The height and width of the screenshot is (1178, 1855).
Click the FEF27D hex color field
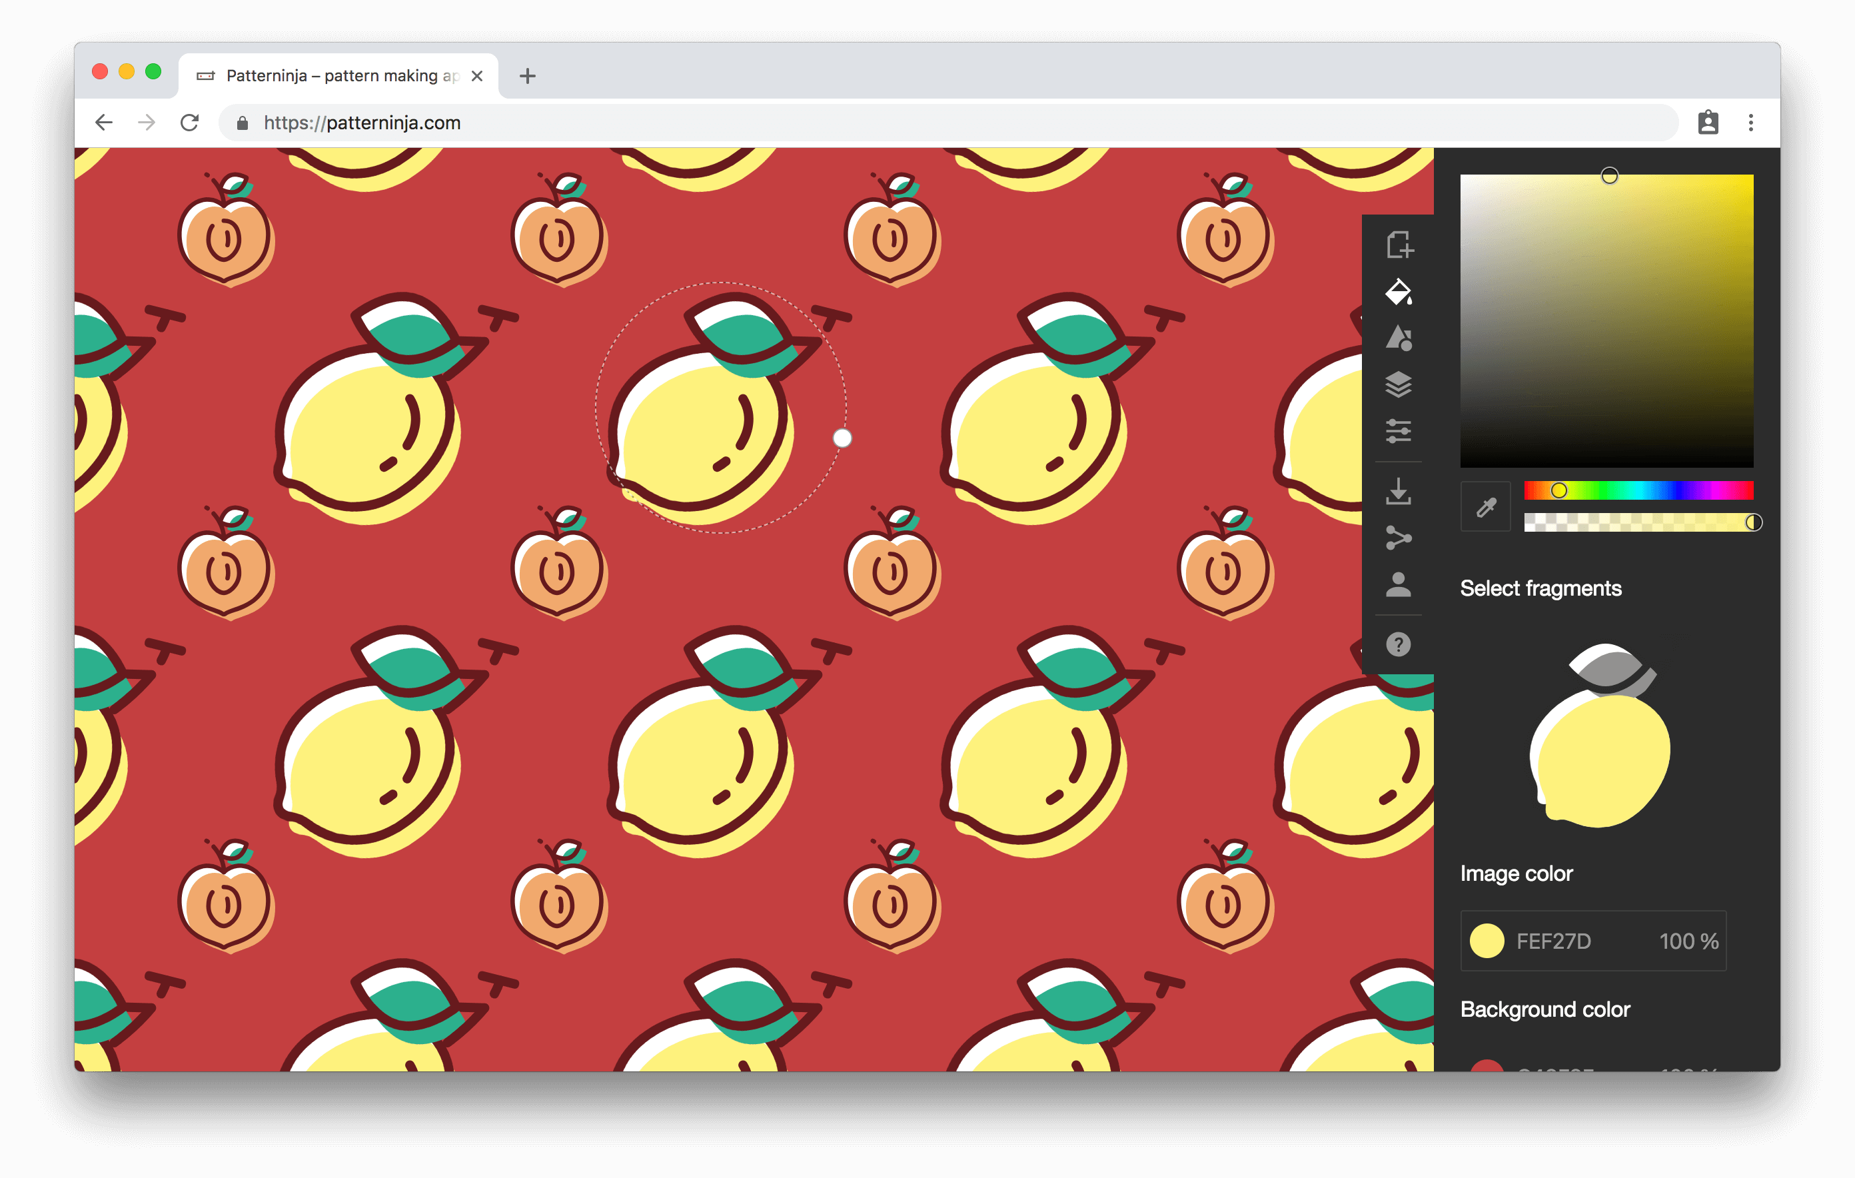coord(1553,941)
